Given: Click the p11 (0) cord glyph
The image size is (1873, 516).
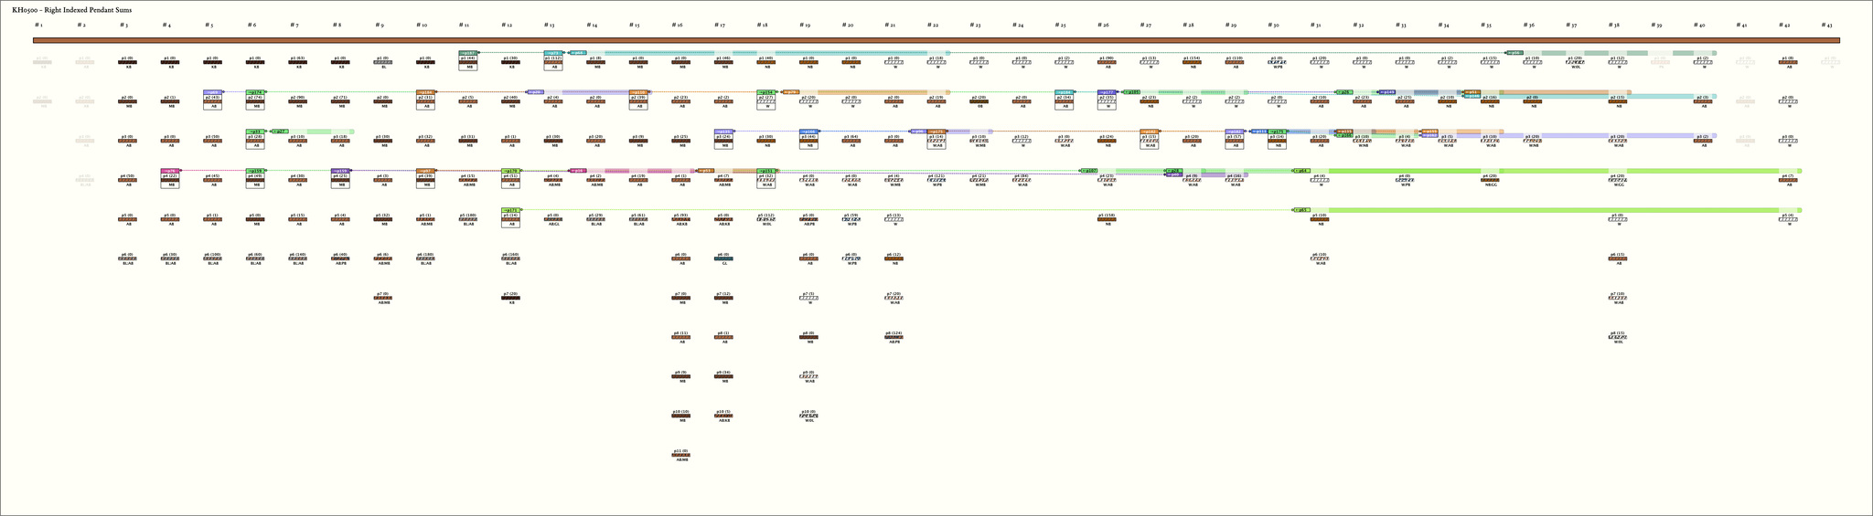Looking at the screenshot, I should click(680, 455).
